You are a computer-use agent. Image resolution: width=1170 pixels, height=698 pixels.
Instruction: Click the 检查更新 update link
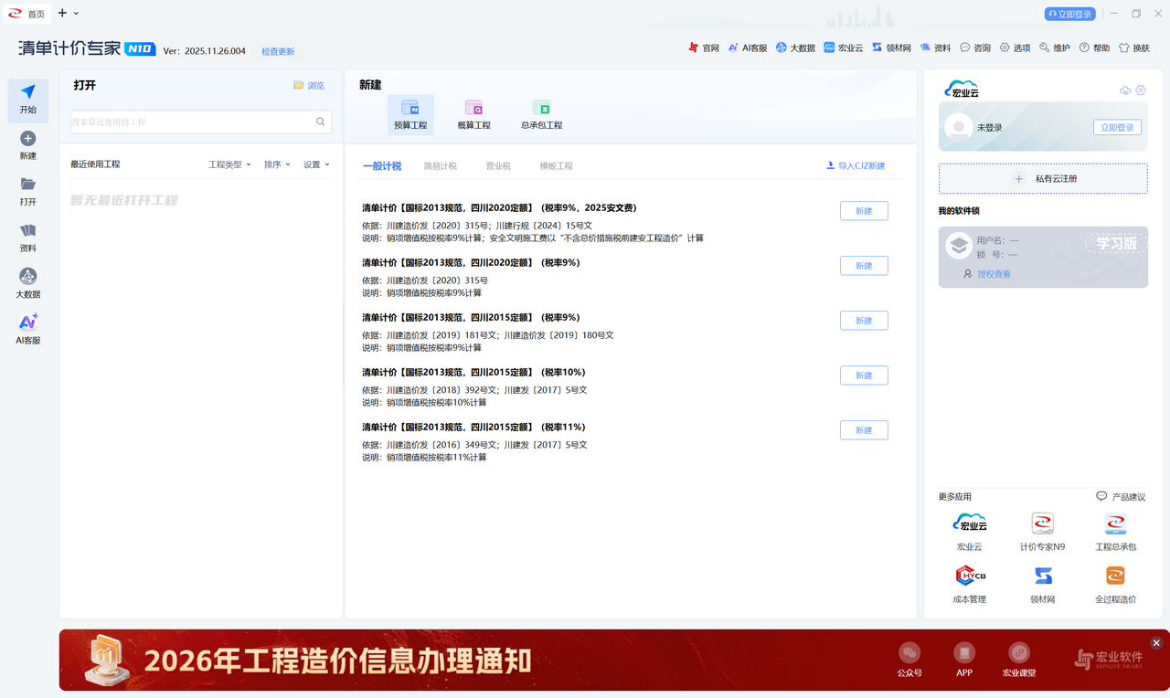point(277,51)
